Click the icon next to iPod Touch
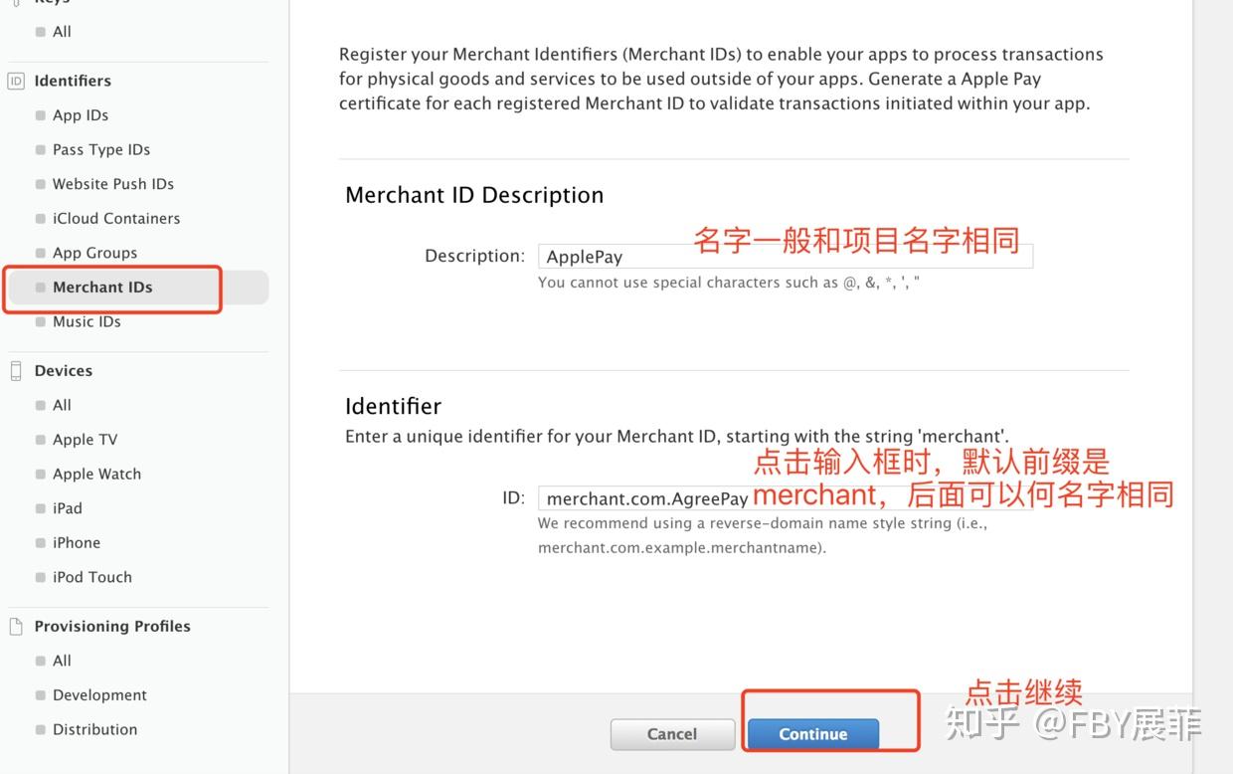 (x=41, y=577)
